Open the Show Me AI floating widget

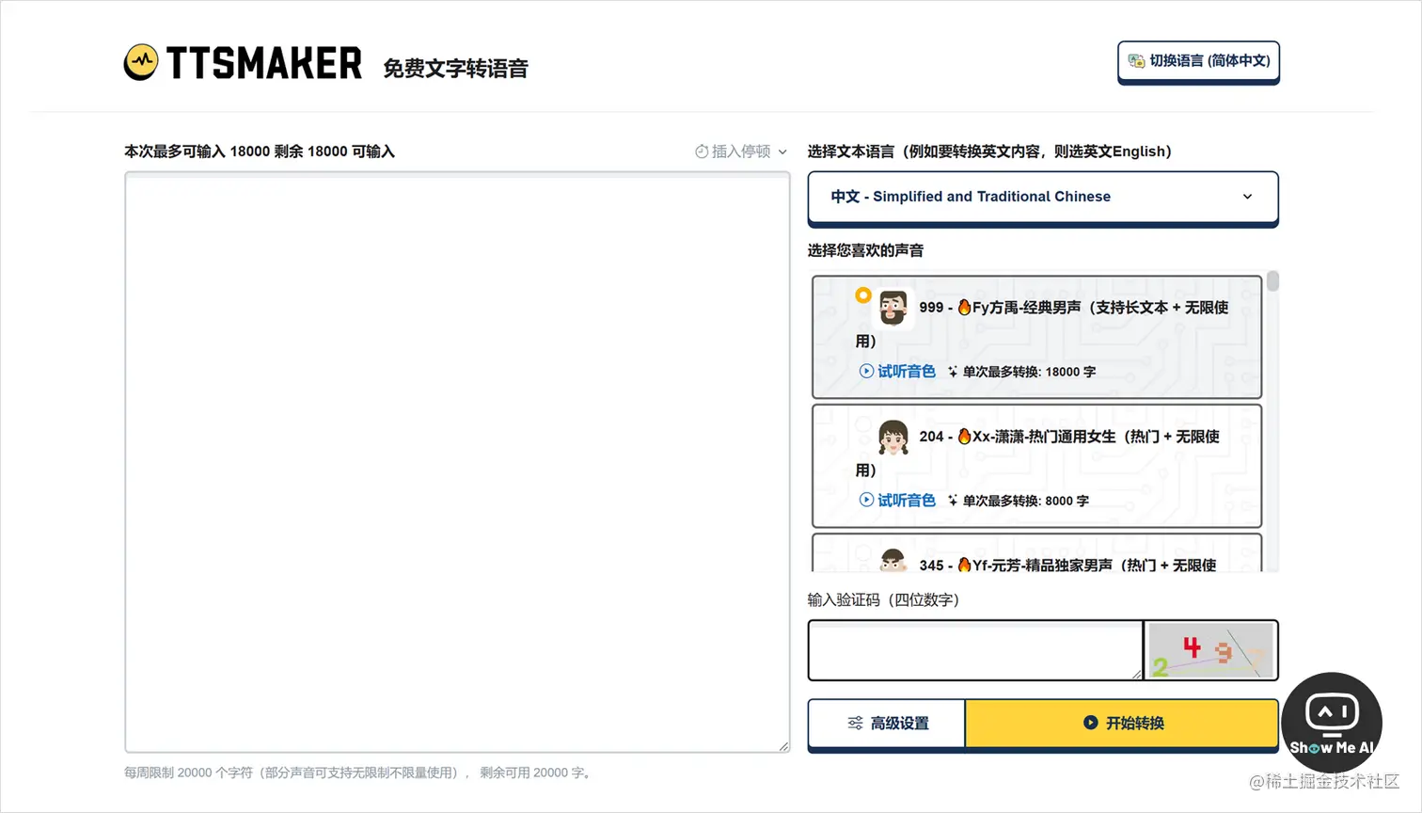pyautogui.click(x=1332, y=722)
